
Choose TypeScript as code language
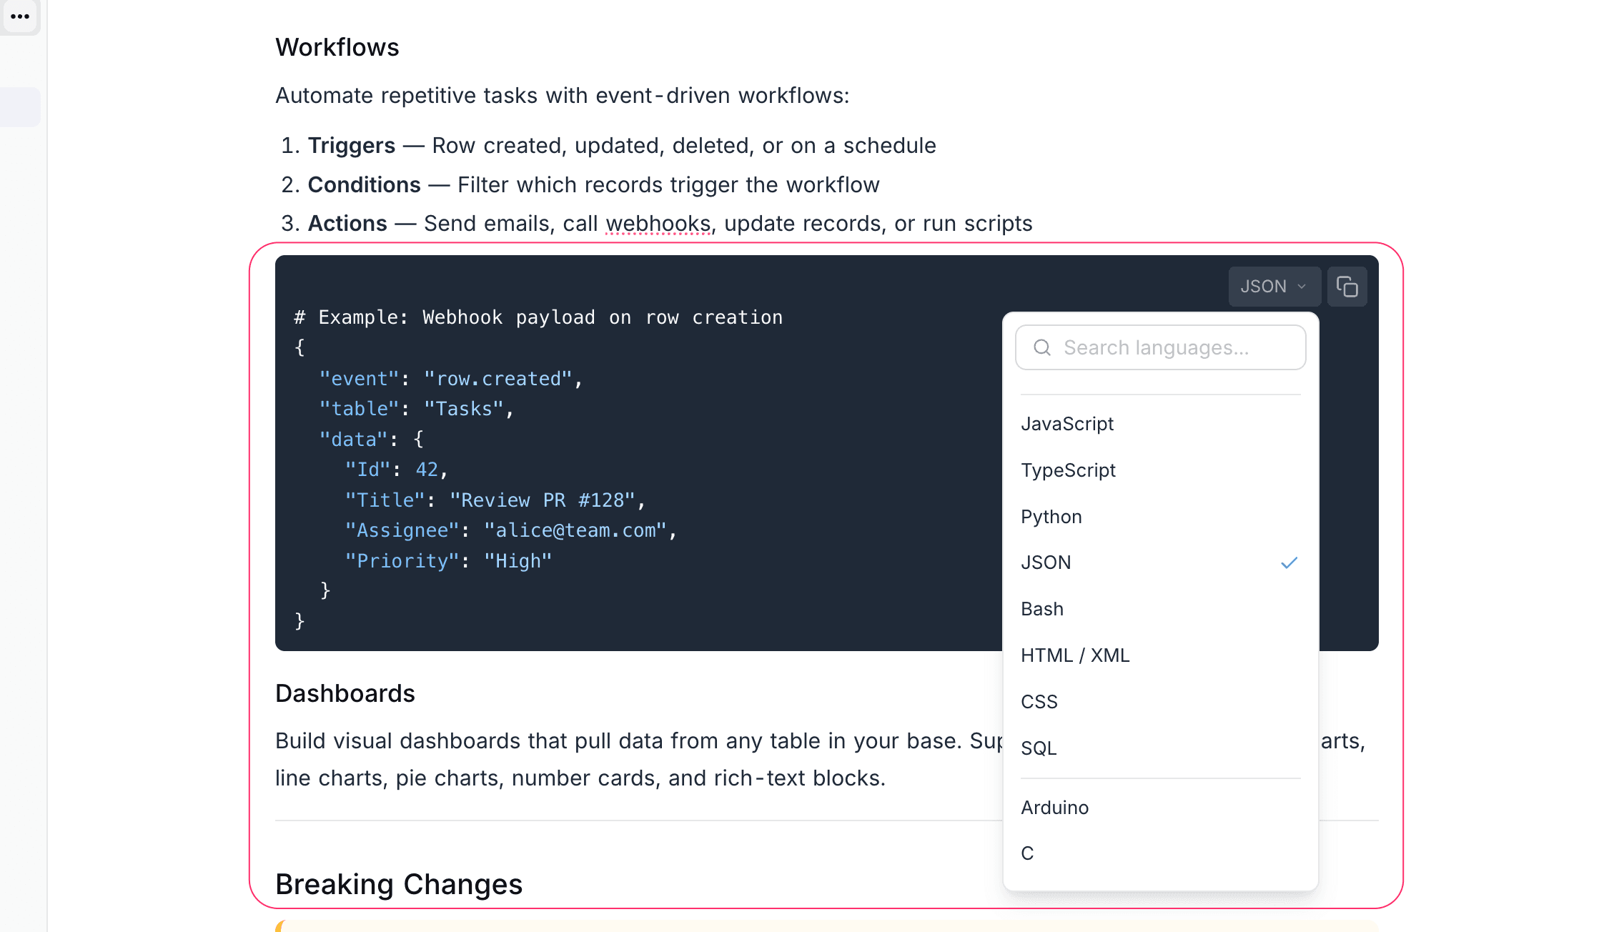pyautogui.click(x=1068, y=470)
